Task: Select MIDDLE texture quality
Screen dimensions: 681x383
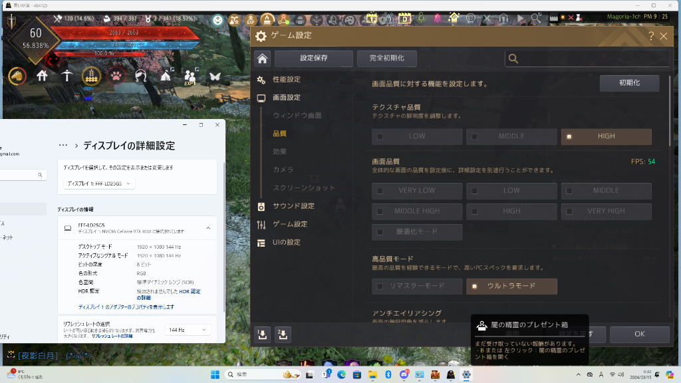Action: click(511, 136)
